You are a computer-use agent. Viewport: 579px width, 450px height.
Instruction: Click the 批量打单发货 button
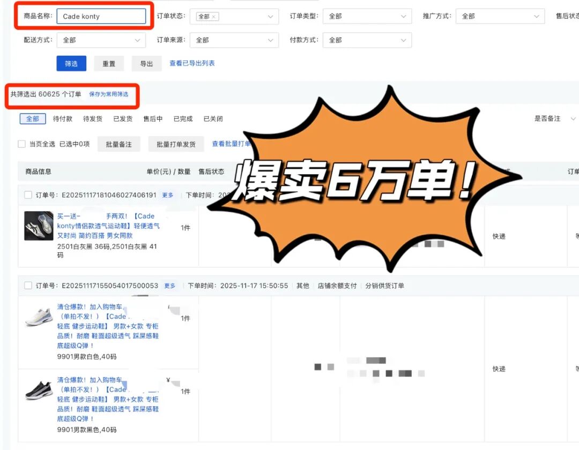click(x=176, y=144)
